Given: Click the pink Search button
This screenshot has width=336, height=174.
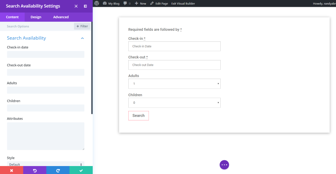Looking at the screenshot, I should [x=138, y=115].
